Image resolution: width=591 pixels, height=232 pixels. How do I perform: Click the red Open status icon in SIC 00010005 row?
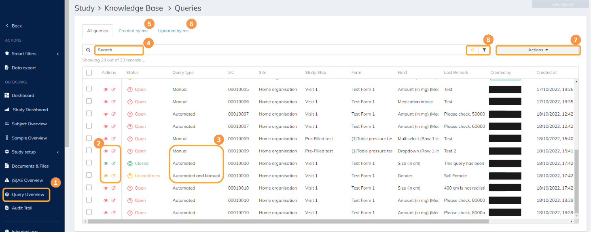coord(130,89)
